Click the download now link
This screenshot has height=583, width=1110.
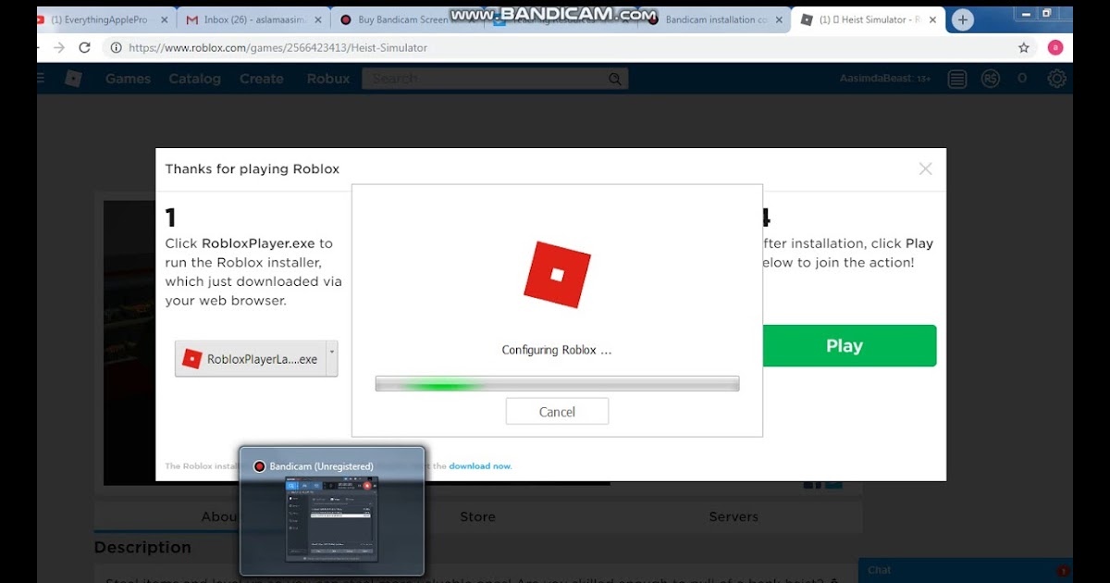[480, 466]
